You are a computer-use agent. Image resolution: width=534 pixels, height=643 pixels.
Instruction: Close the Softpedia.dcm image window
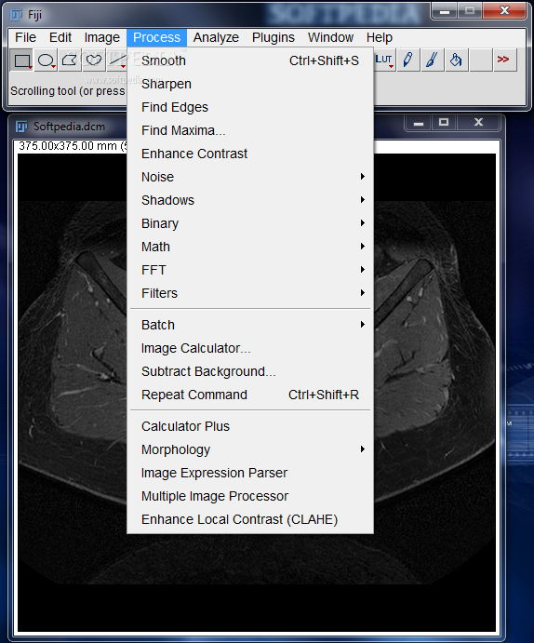point(478,123)
